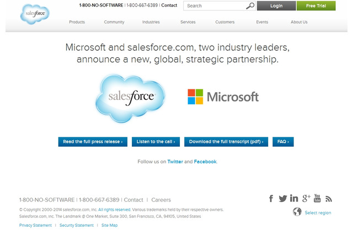Screen dimensions: 353x235
Task: Download the full transcript (pdf)
Action: (x=226, y=142)
